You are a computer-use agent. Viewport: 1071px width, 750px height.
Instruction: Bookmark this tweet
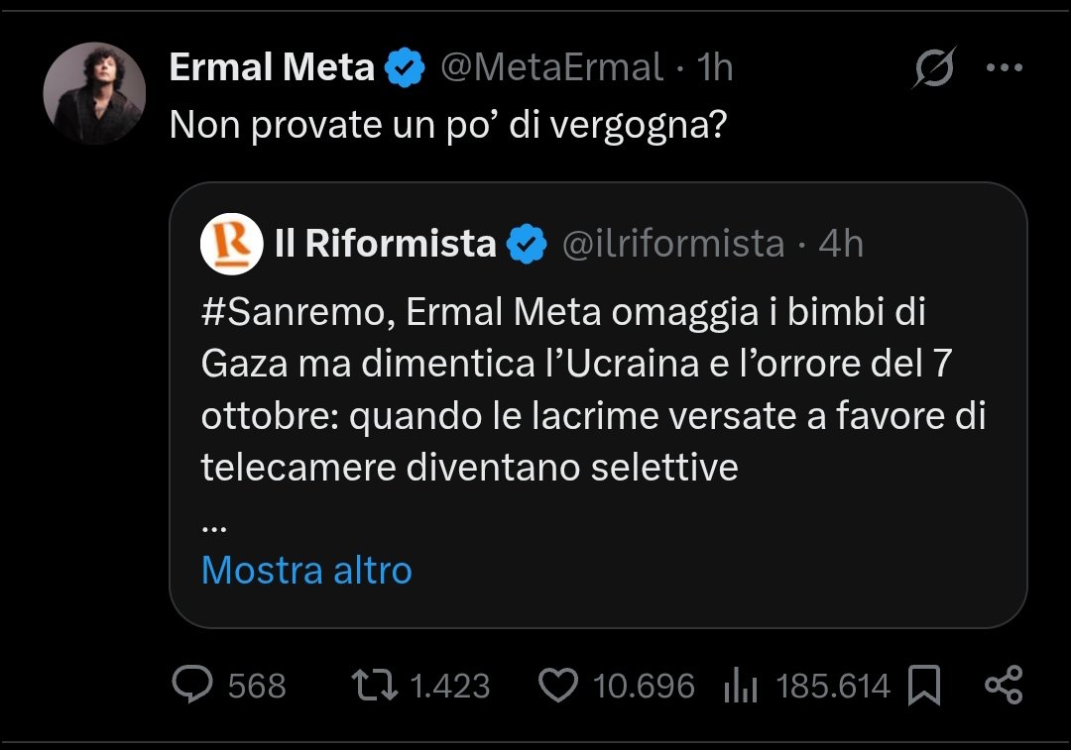coord(924,686)
